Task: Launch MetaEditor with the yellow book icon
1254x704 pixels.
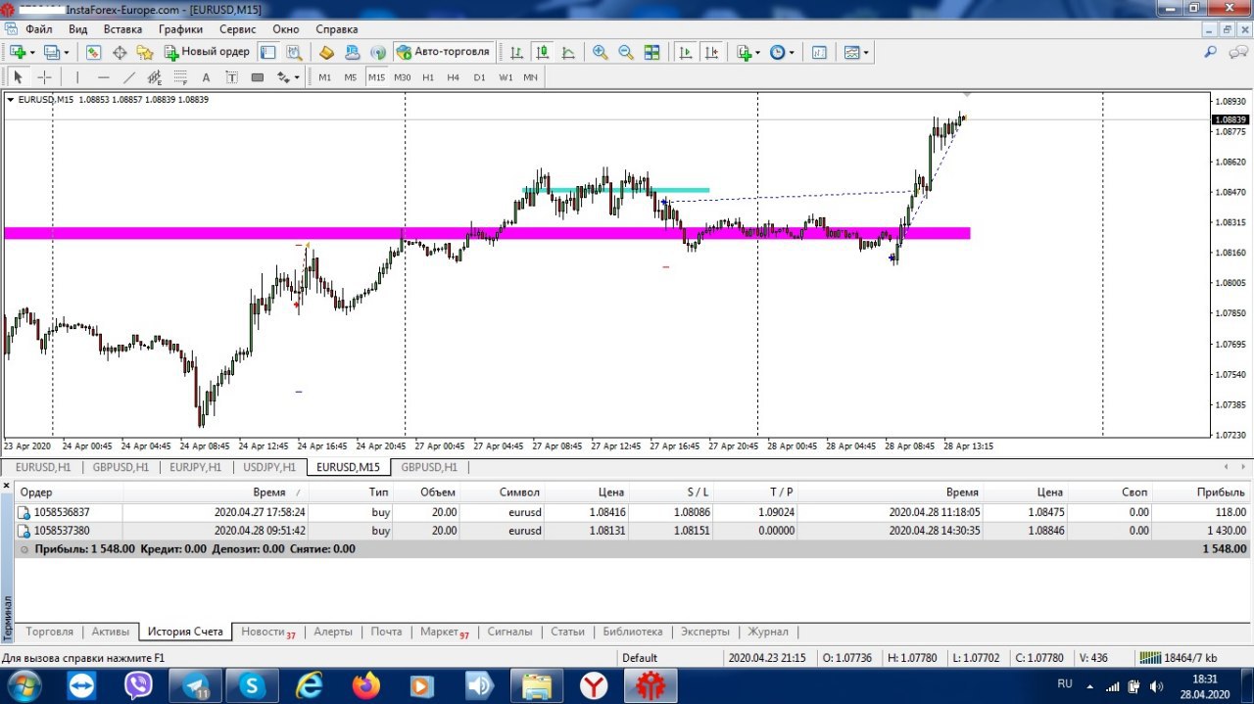Action: click(x=326, y=52)
